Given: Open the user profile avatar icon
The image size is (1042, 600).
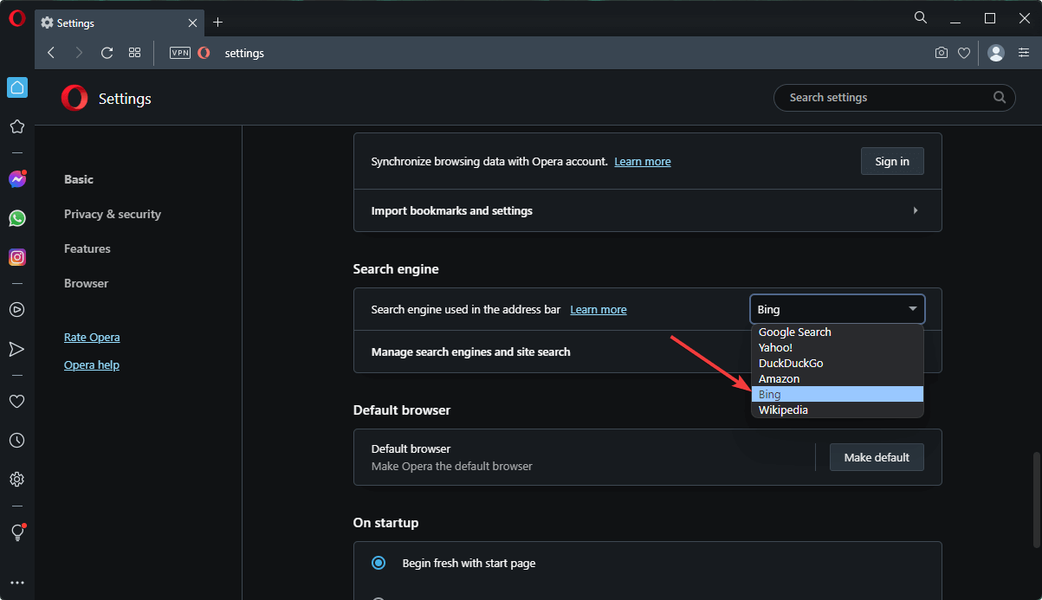Looking at the screenshot, I should click(x=996, y=53).
